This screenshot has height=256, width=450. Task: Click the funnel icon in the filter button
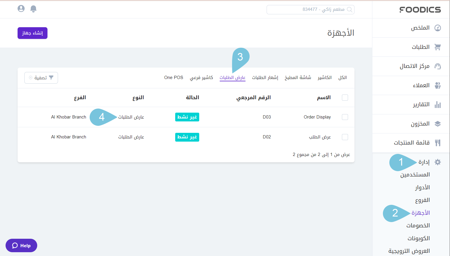[x=51, y=78]
